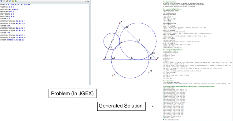The image size is (233, 121).
Task: Click the blue T text icon
Action: 1,1
